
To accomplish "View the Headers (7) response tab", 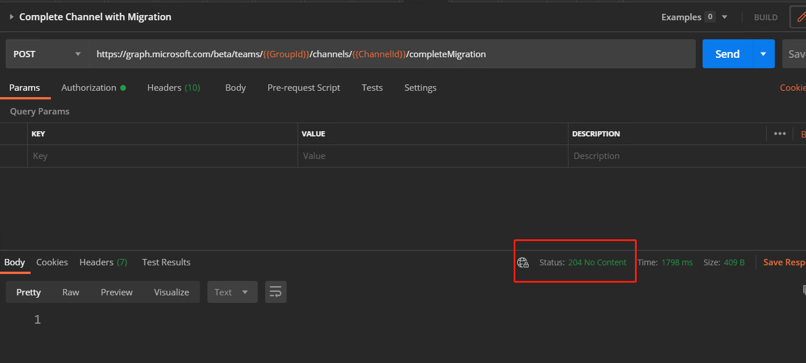I will (x=103, y=262).
